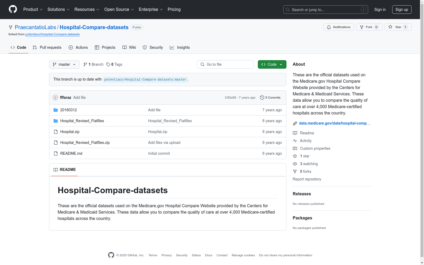Open the README.md file
Image resolution: width=424 pixels, height=265 pixels.
(71, 153)
